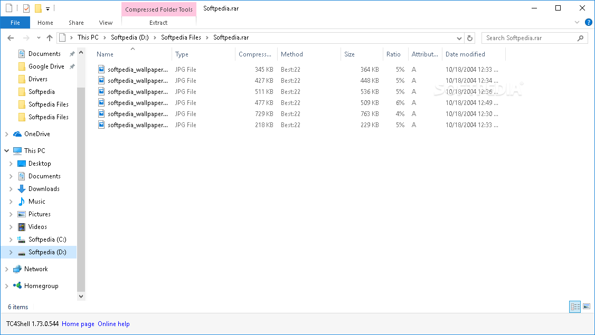Screen dimensions: 595x335
Task: Click the New folder quick access icon
Action: [38, 8]
